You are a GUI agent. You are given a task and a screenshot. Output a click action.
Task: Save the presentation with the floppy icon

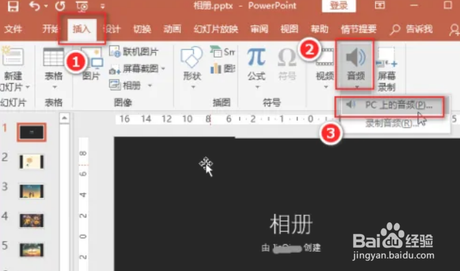click(x=13, y=6)
